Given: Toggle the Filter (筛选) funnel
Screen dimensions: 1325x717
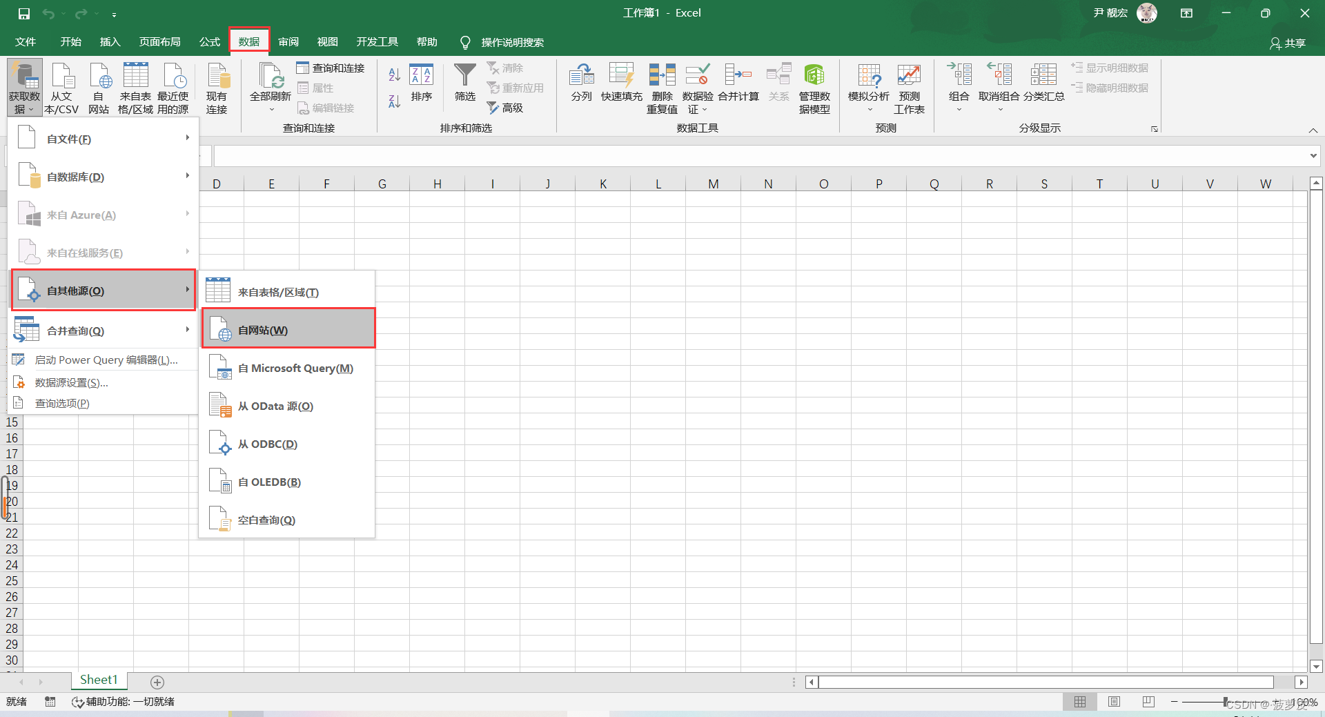Looking at the screenshot, I should 464,83.
